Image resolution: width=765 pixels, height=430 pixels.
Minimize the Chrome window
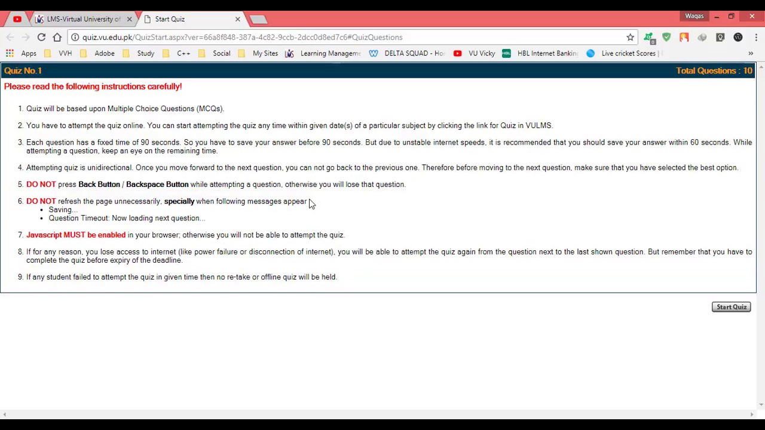[x=717, y=16]
